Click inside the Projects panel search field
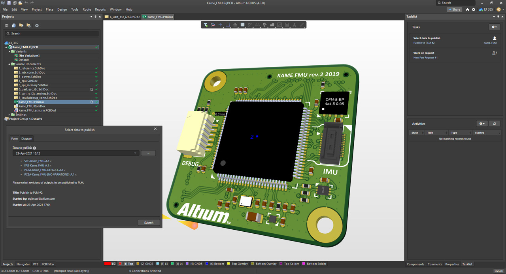Viewport: 506px width, 274px height. point(51,34)
